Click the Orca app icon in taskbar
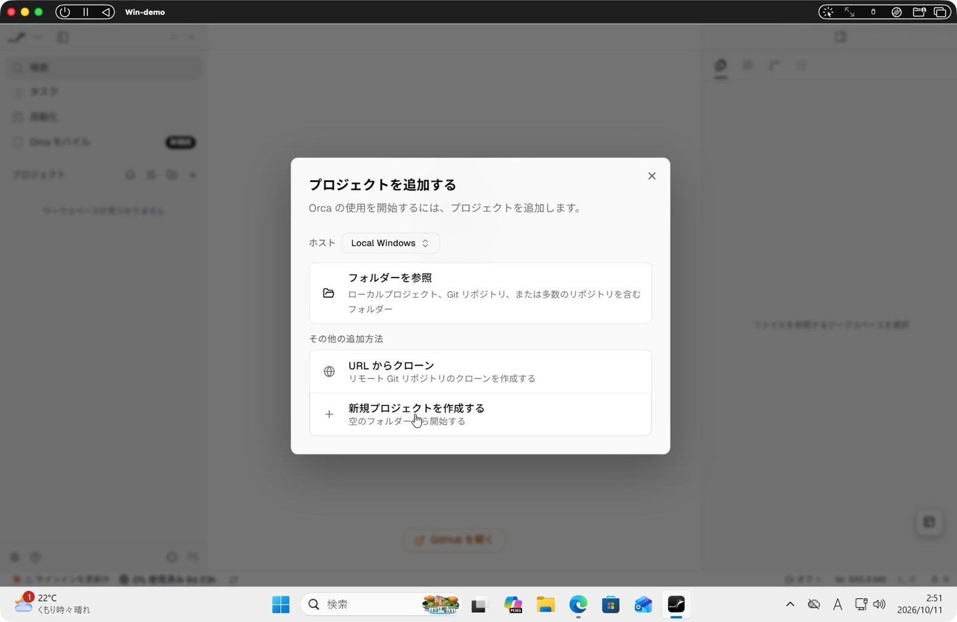The image size is (957, 622). [x=676, y=605]
